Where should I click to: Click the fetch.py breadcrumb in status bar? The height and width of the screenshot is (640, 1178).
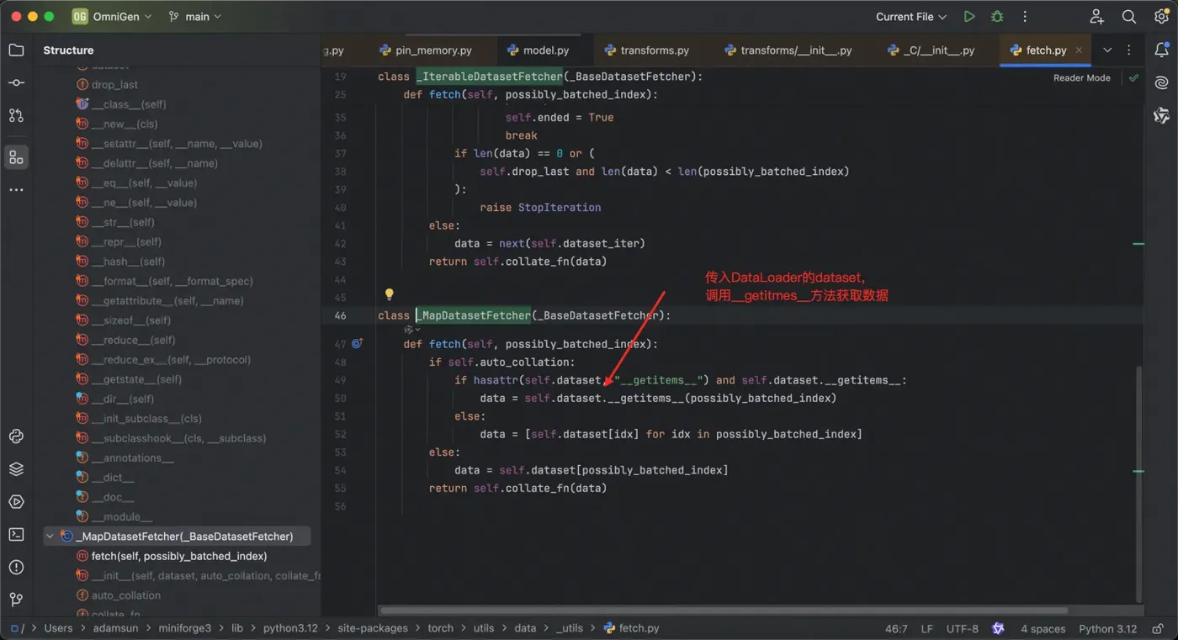point(632,628)
